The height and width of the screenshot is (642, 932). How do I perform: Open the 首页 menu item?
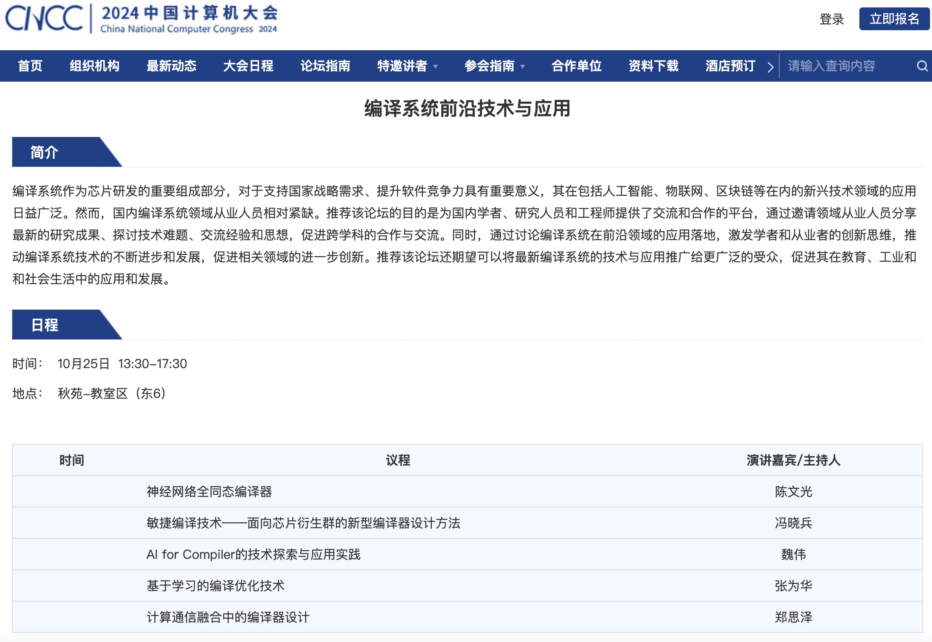tap(30, 66)
